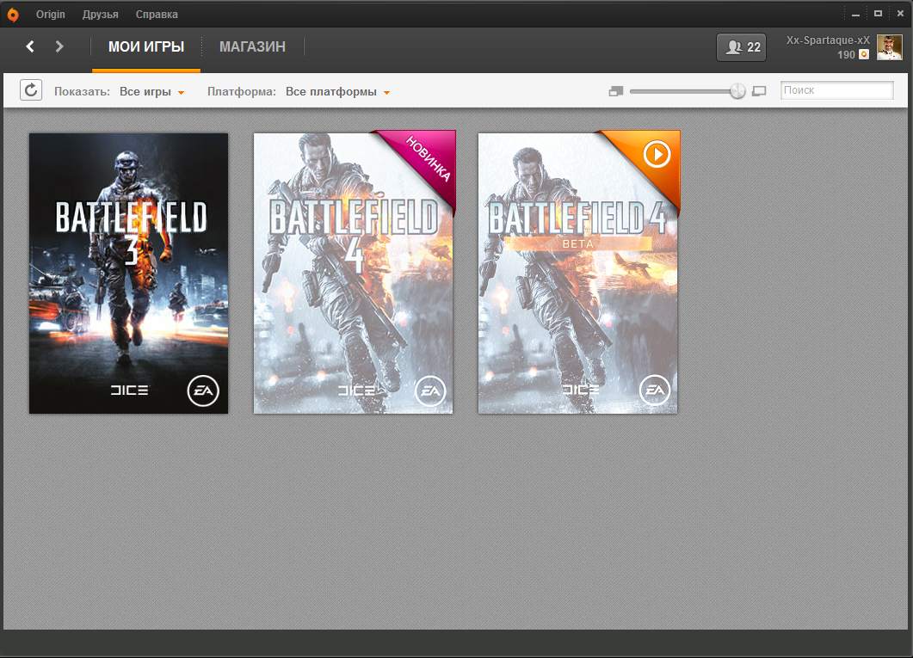Adjust the thumbnail size slider knob
The image size is (913, 658).
737,91
